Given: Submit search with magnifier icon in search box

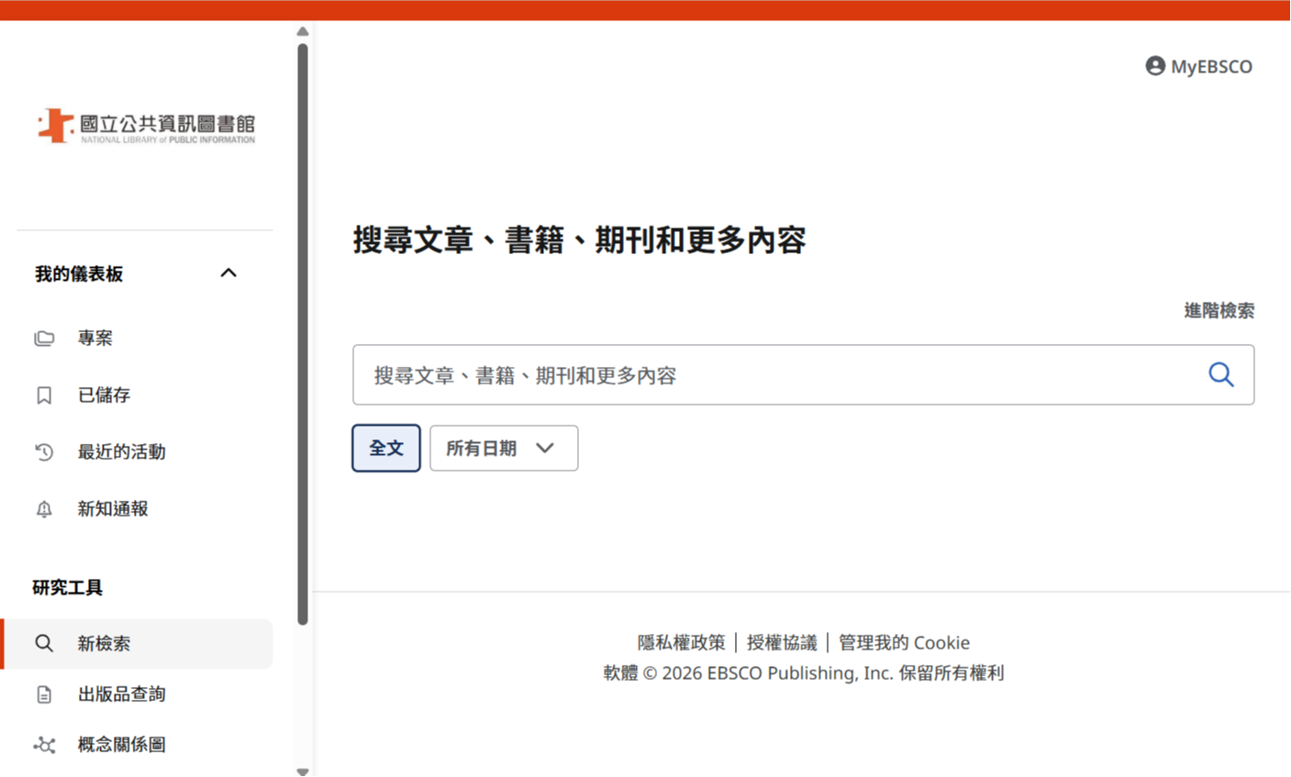Looking at the screenshot, I should 1221,374.
